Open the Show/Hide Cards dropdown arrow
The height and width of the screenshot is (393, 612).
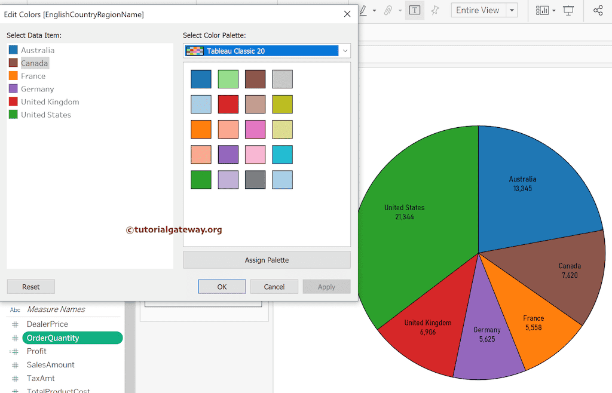554,11
